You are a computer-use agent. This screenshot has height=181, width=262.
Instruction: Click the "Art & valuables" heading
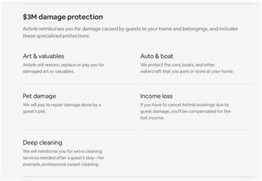click(x=43, y=56)
